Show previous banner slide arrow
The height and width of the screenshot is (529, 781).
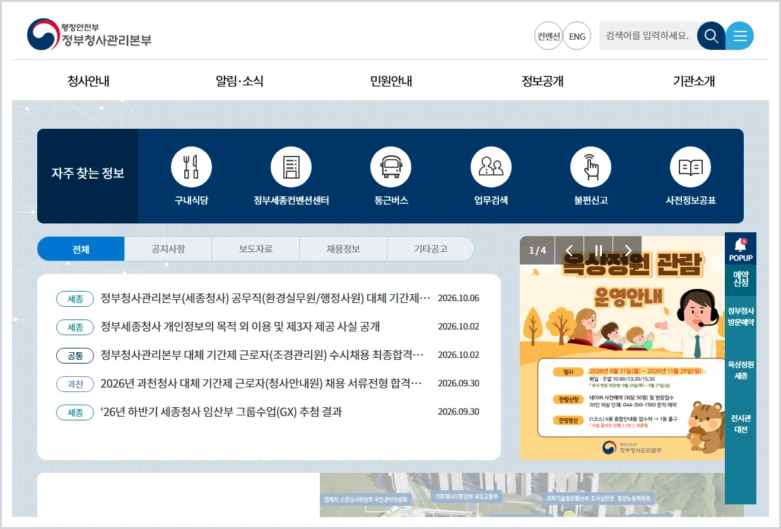click(569, 250)
